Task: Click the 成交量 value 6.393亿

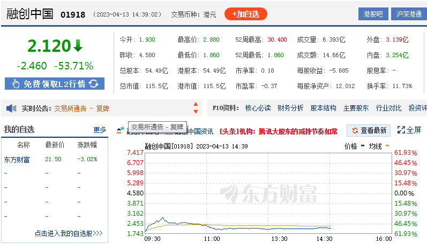Action: click(334, 40)
